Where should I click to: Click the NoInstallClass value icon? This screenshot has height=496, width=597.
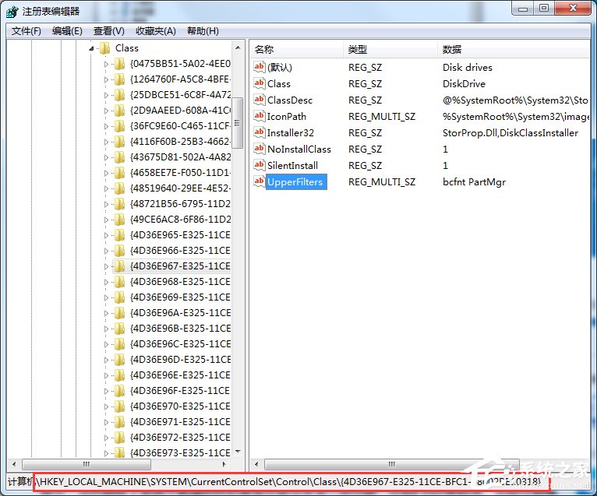pos(260,149)
